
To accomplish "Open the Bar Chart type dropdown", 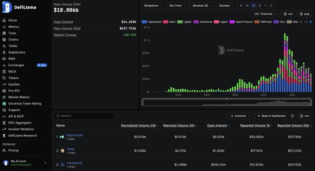I will (x=177, y=6).
